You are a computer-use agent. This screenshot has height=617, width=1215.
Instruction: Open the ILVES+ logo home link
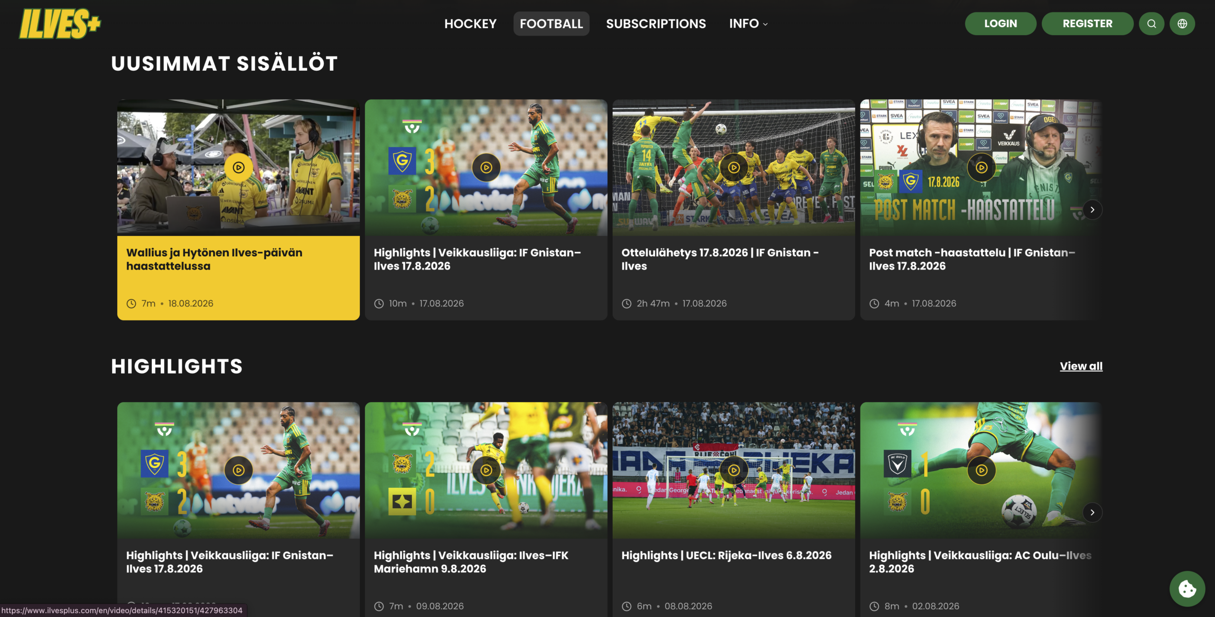[x=60, y=24]
